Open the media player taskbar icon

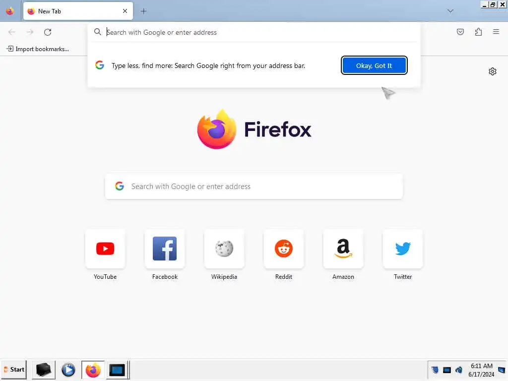68,370
